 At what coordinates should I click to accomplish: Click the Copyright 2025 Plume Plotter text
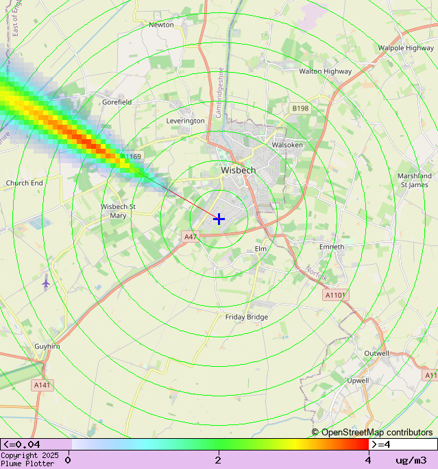[29, 459]
